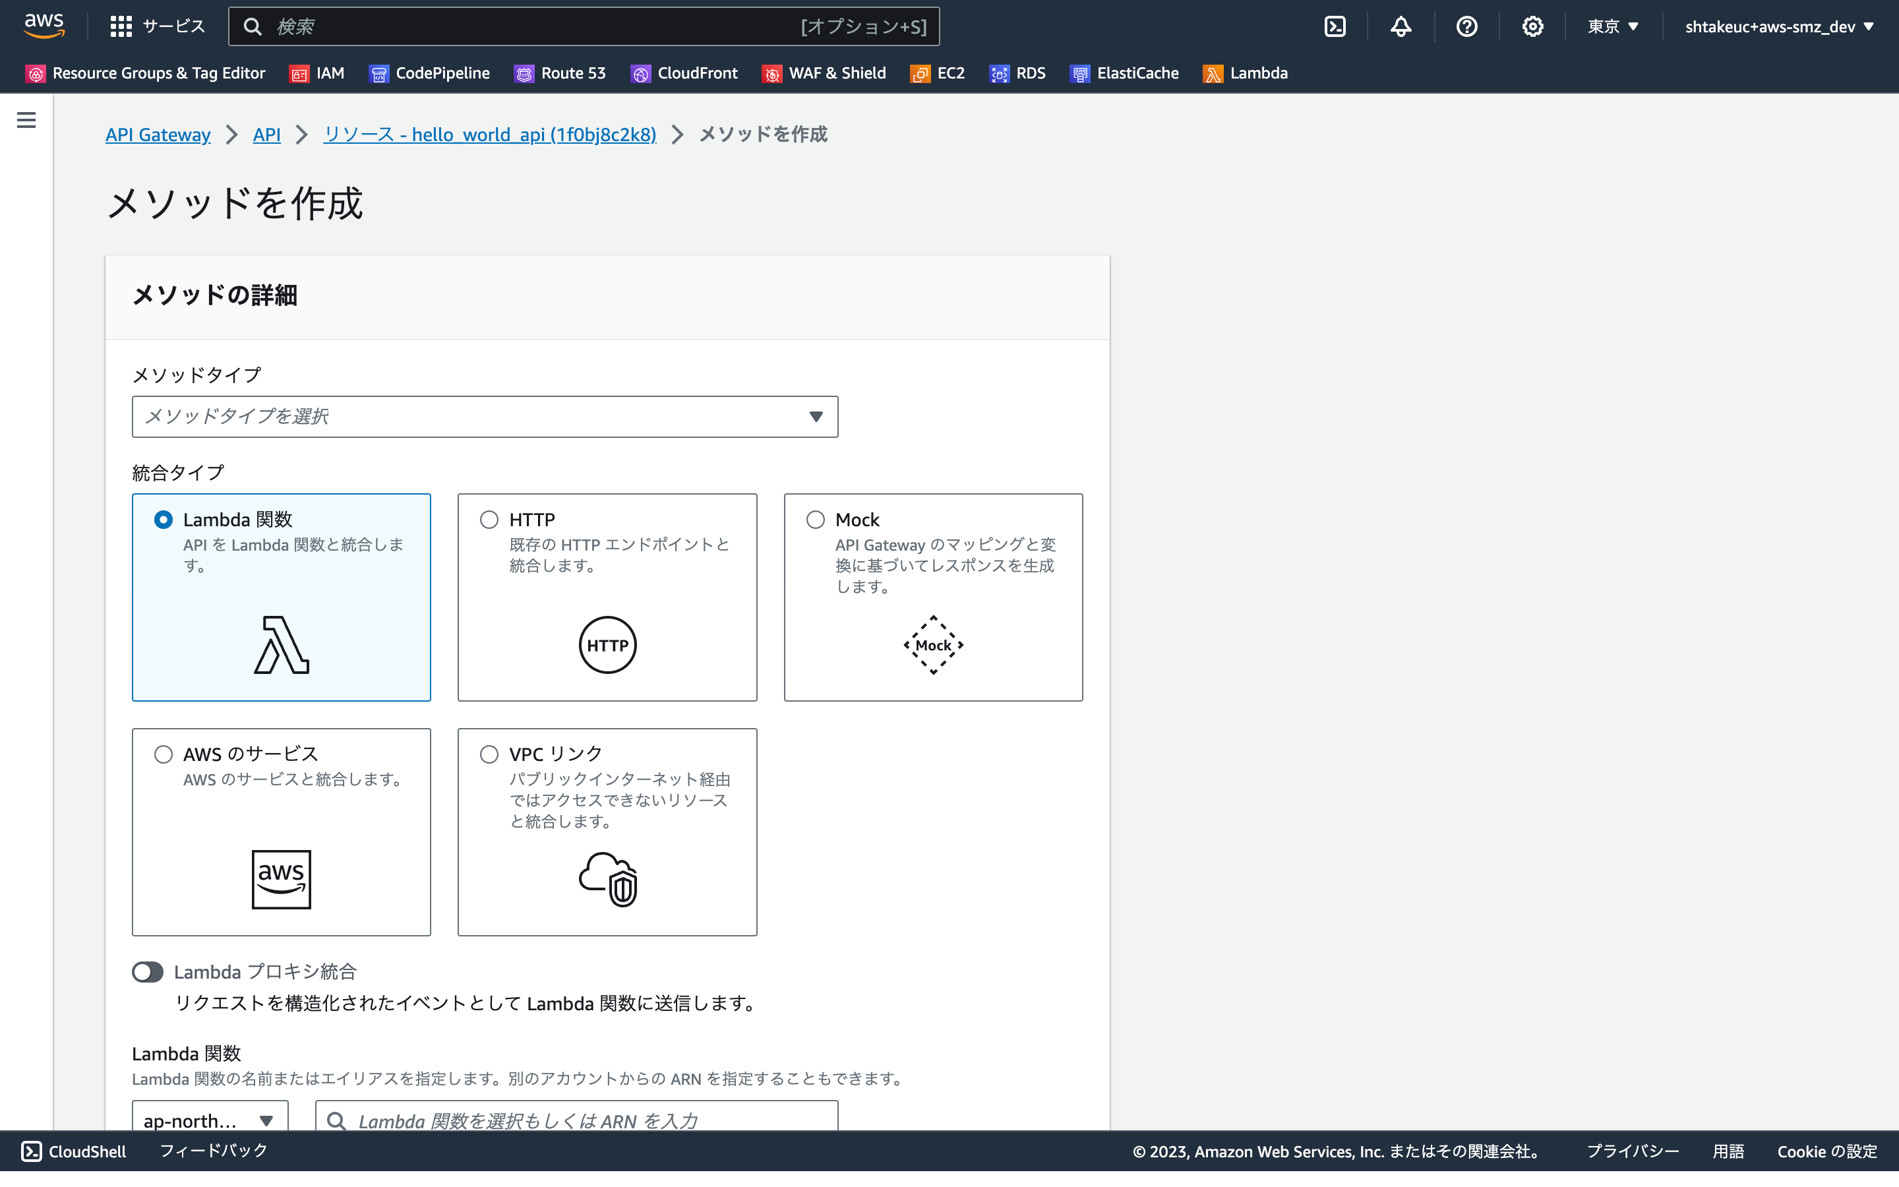Select the AWS のサービス radio button
Image resolution: width=1899 pixels, height=1187 pixels.
pyautogui.click(x=164, y=754)
